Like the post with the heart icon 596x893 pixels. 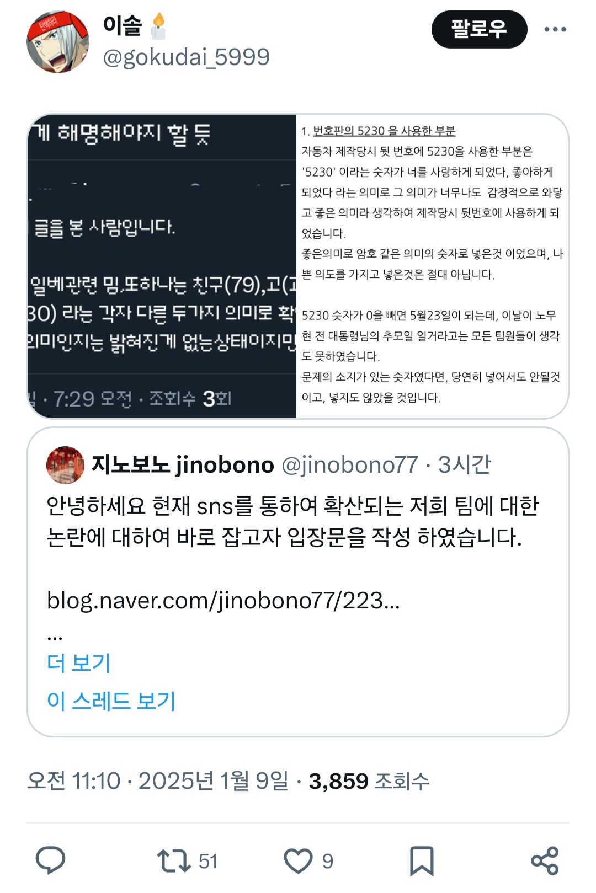click(x=298, y=860)
